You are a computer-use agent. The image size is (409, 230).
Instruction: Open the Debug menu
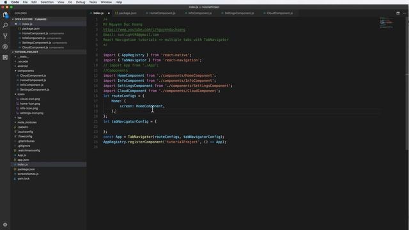coord(81,2)
